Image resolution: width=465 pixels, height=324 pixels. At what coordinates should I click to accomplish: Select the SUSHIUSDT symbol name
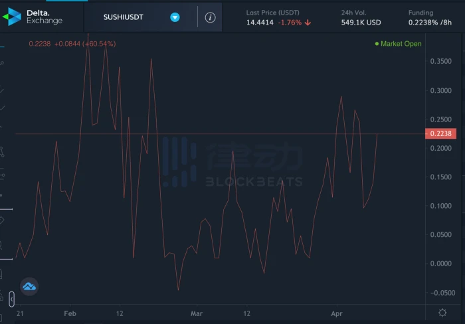124,17
